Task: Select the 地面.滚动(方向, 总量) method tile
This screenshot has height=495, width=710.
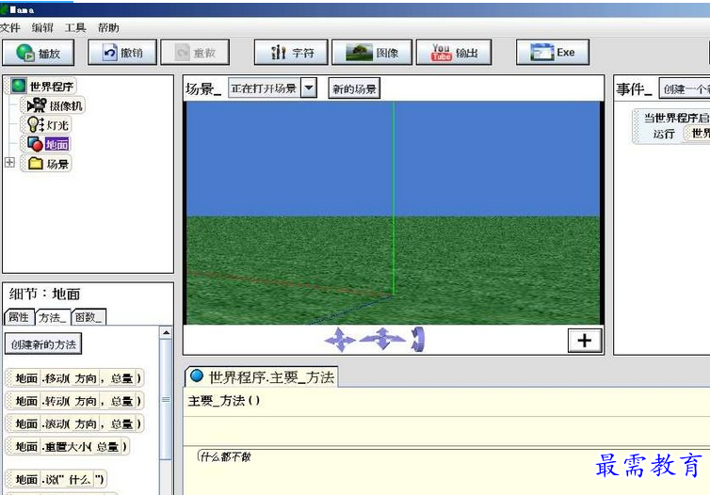Action: tap(75, 423)
